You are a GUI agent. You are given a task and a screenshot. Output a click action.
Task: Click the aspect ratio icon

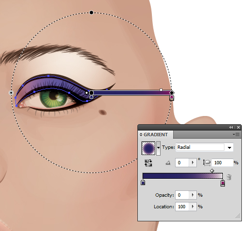(207, 163)
